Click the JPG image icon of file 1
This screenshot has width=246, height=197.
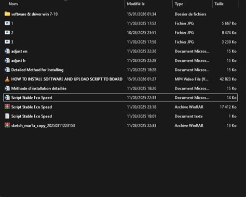coord(7,23)
